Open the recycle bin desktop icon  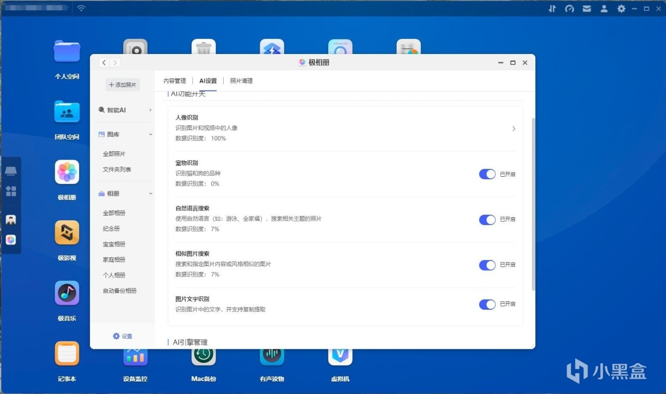(203, 47)
